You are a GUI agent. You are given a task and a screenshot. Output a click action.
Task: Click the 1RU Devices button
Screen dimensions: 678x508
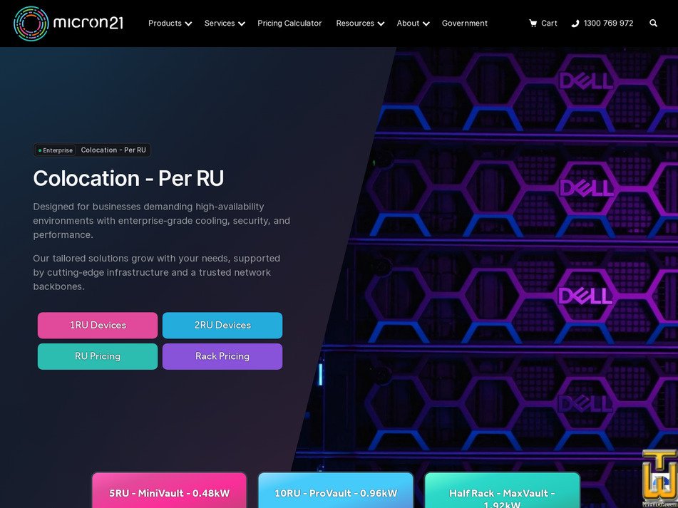click(98, 325)
